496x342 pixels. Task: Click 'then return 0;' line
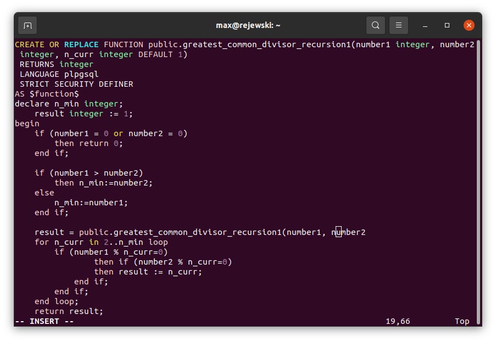coord(88,143)
